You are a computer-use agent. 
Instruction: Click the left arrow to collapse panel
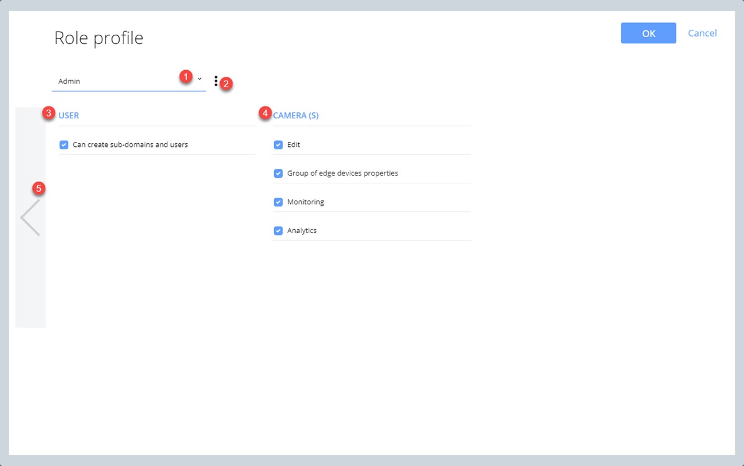(x=30, y=218)
